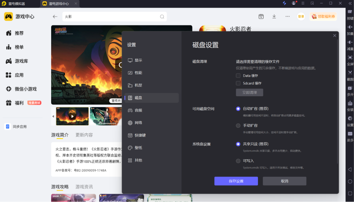Open the user account icon in title bar
This screenshot has width=354, height=202.
[294, 3]
